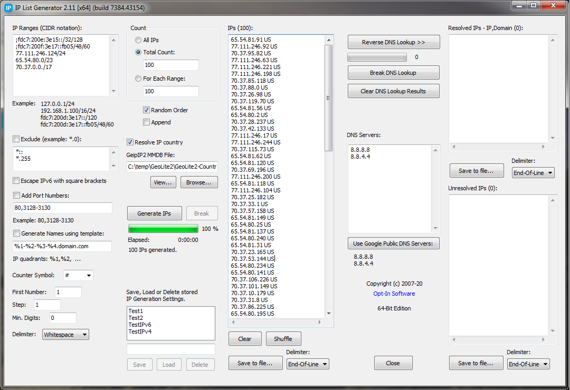Uncheck the Random Order checkbox
The width and height of the screenshot is (570, 390).
(x=147, y=110)
